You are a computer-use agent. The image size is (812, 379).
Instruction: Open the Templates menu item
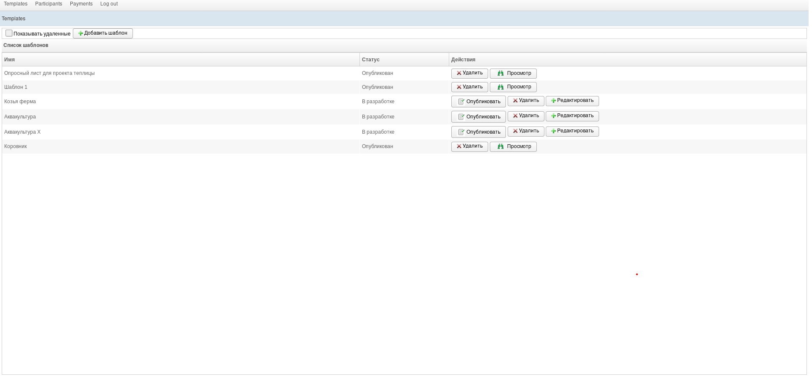click(16, 4)
